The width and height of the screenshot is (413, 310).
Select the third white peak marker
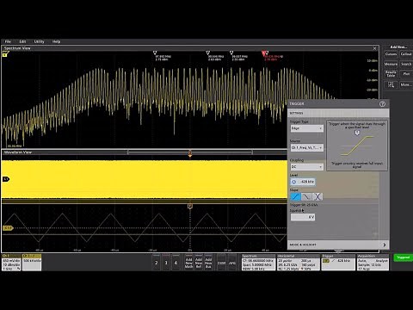(231, 53)
